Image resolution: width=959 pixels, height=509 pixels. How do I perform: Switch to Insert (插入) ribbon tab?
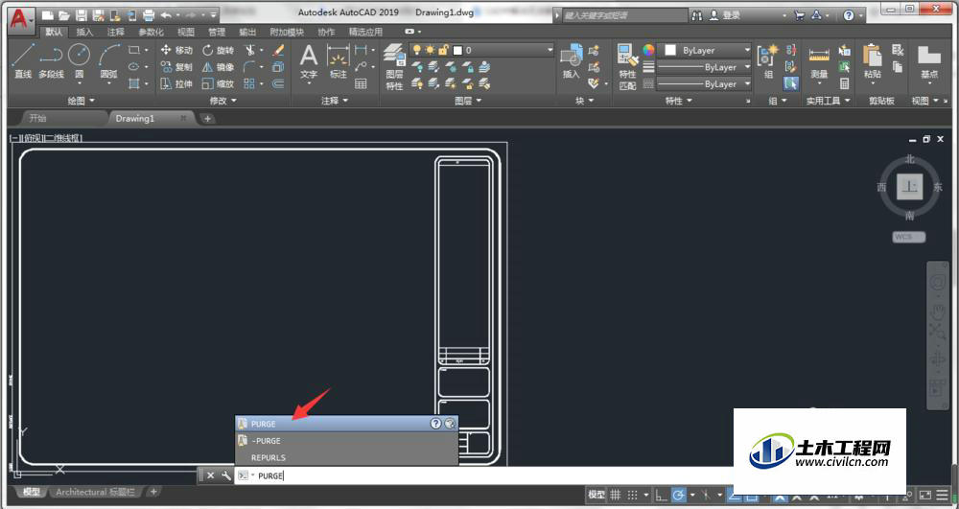click(x=84, y=32)
